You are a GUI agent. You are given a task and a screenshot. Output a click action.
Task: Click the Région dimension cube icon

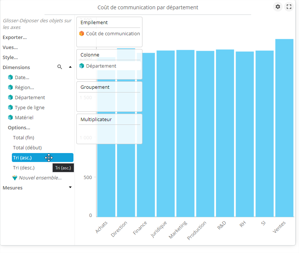click(10, 87)
